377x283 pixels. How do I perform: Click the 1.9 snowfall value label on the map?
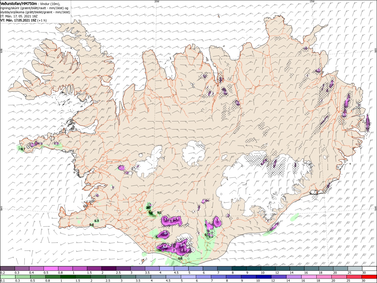tap(218, 220)
